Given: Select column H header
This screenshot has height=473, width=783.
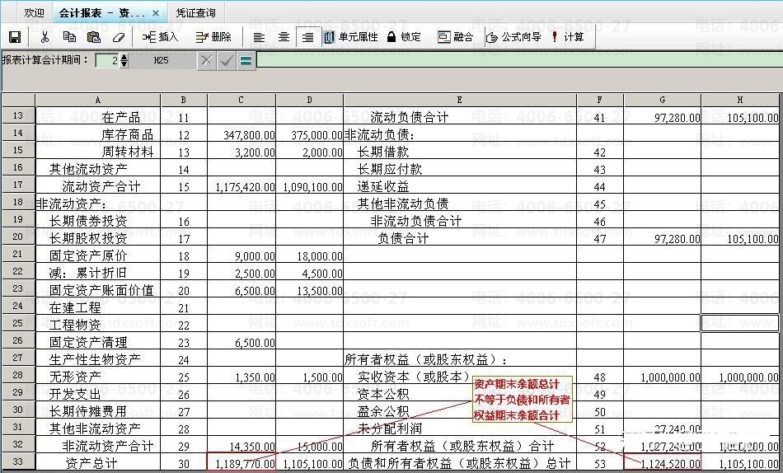Looking at the screenshot, I should point(741,100).
